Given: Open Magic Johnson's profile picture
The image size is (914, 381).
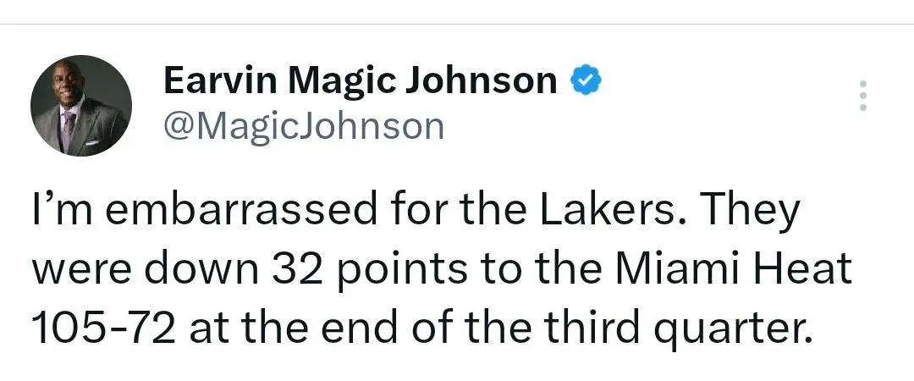Looking at the screenshot, I should tap(81, 106).
